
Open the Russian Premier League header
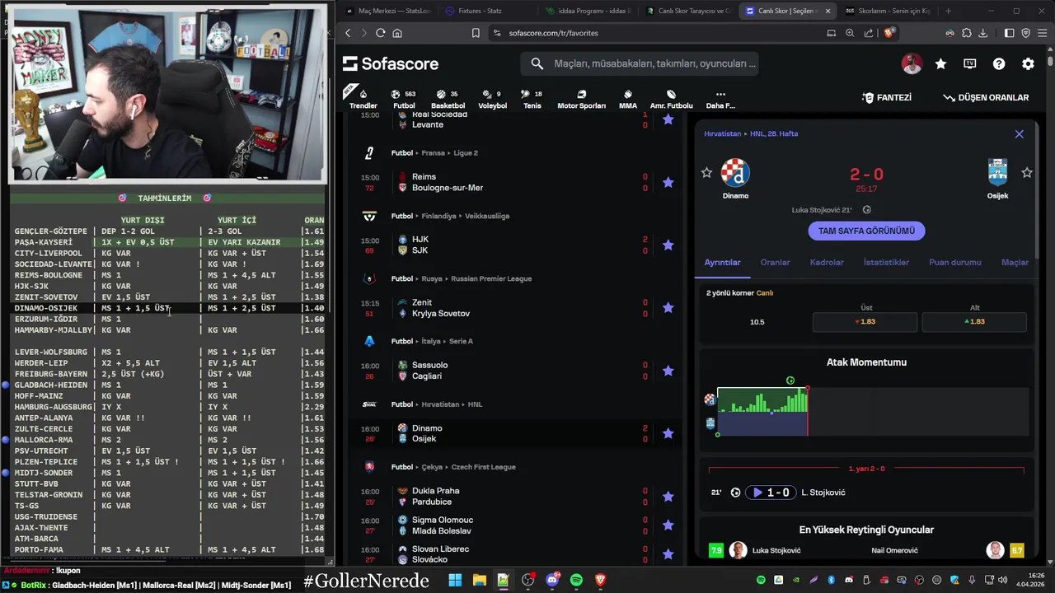[462, 278]
